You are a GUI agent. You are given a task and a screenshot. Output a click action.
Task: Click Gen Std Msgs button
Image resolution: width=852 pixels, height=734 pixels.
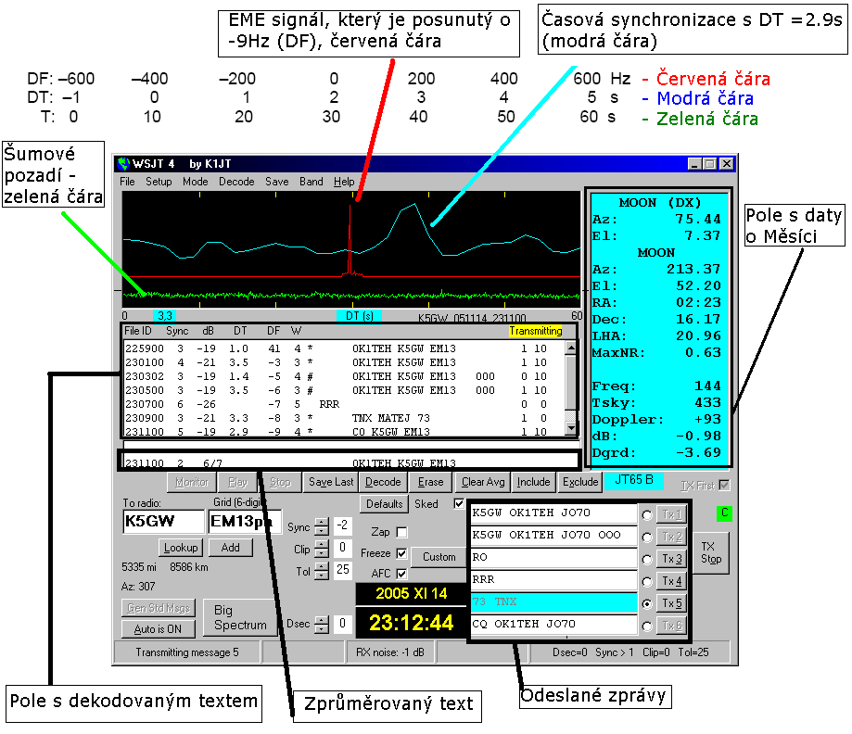coord(159,608)
